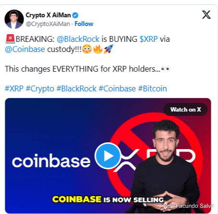Click the blue verified badge icon
The height and width of the screenshot is (214, 218).
(75, 15)
